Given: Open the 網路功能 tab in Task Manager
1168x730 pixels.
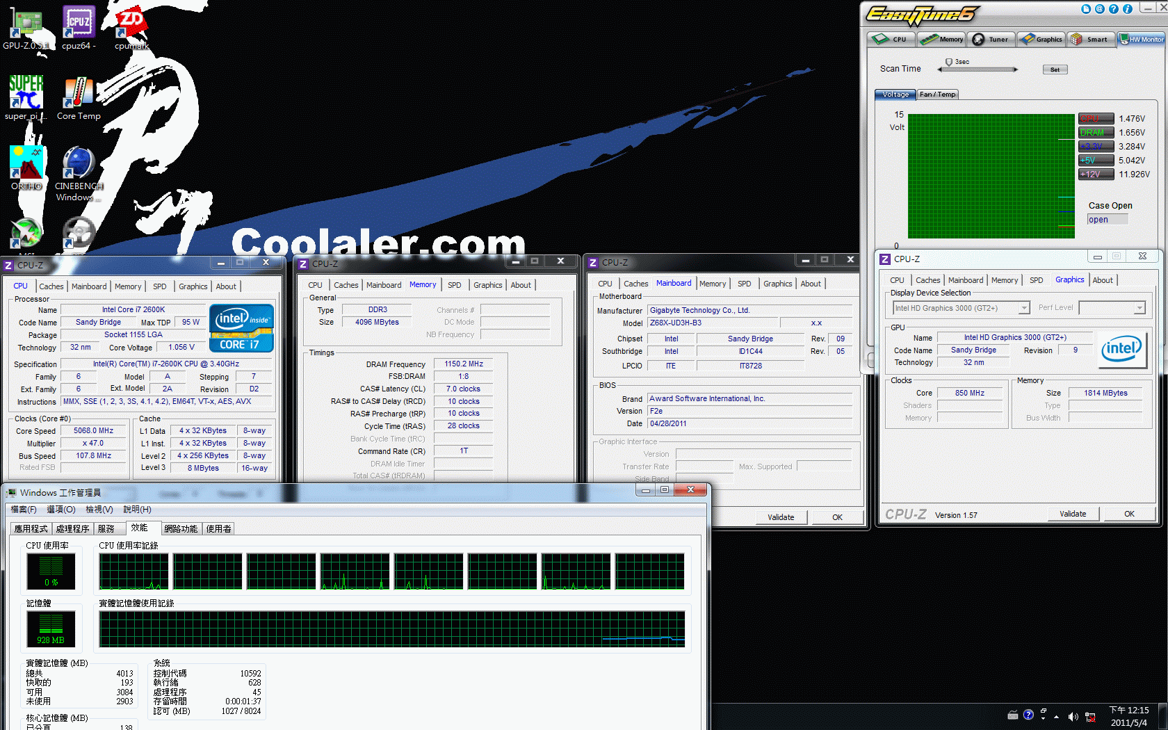Looking at the screenshot, I should [181, 529].
